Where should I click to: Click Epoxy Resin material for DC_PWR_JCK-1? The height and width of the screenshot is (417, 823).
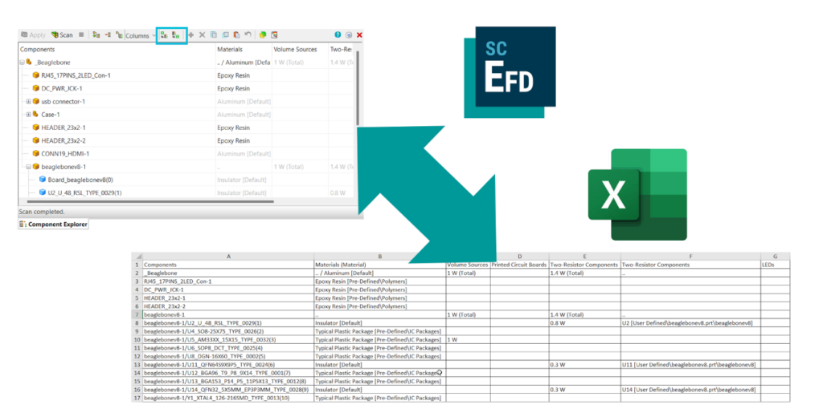coord(234,88)
